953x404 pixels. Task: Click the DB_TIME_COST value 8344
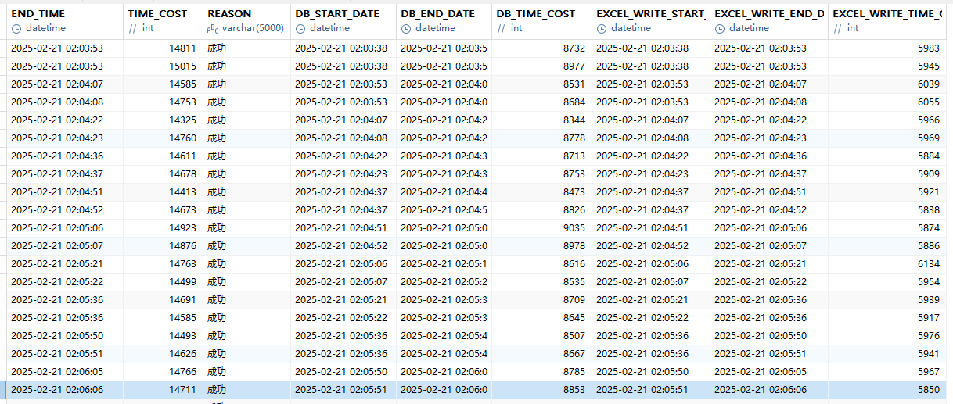[x=542, y=120]
